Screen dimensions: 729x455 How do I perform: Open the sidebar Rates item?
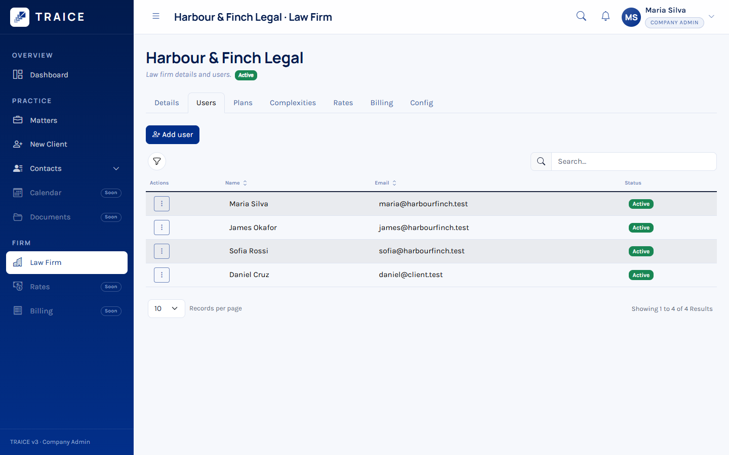[67, 287]
